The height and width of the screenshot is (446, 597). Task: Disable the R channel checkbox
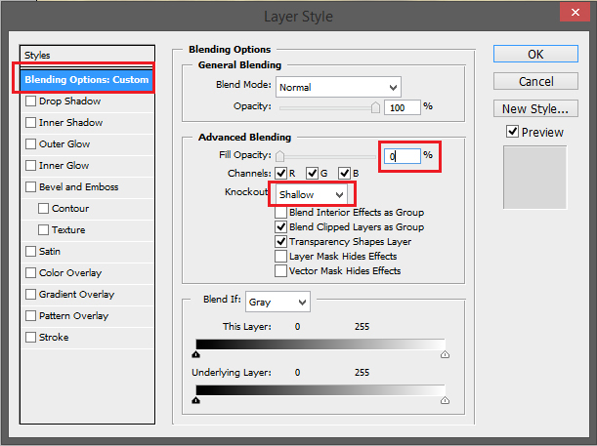(281, 174)
